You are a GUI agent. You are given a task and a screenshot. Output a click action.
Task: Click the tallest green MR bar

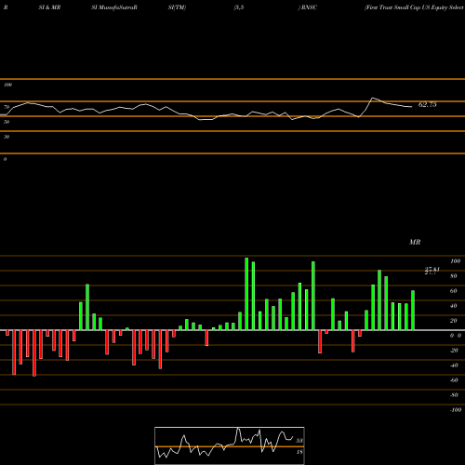tap(246, 294)
